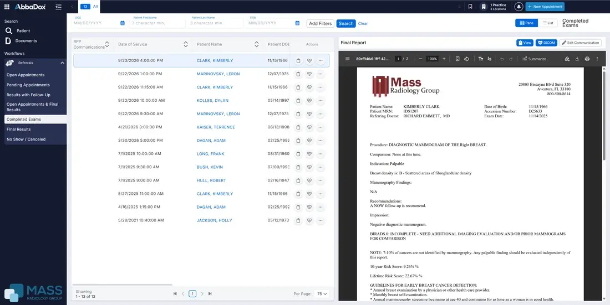Select the PDF text tool
The height and width of the screenshot is (305, 610).
point(481,59)
